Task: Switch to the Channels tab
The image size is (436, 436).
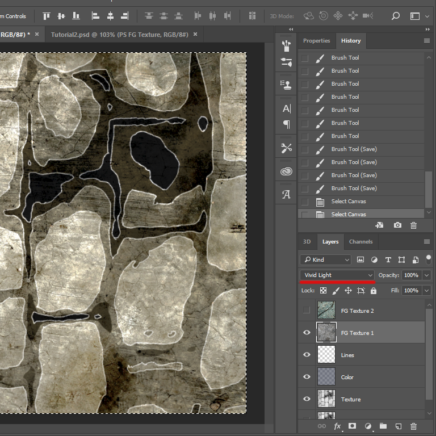Action: point(360,242)
